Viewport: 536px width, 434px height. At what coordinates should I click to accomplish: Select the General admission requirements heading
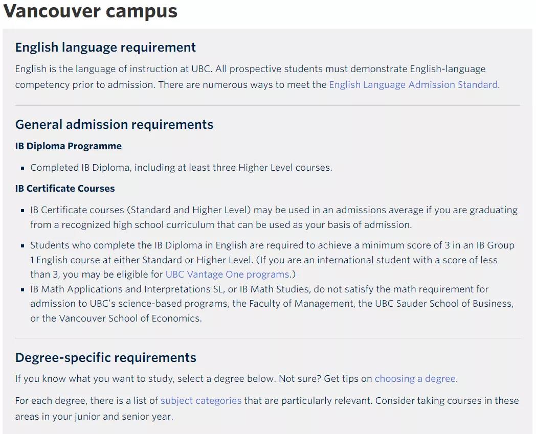tap(114, 125)
